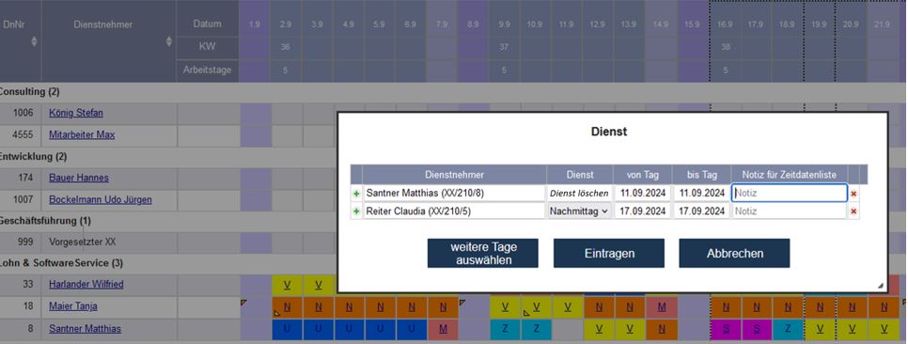Image resolution: width=908 pixels, height=344 pixels.
Task: Open employee link Santner Matthias in the list
Action: pyautogui.click(x=86, y=329)
